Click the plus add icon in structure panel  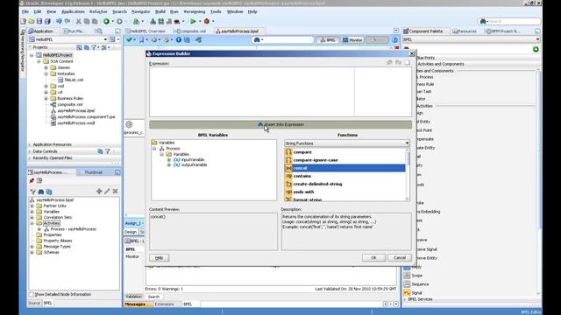[99, 192]
